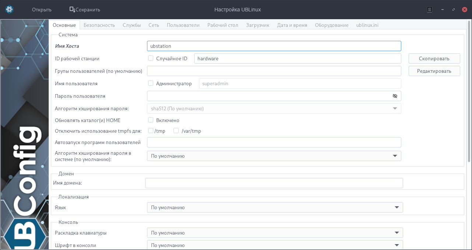Viewport: 472px width, 250px height.
Task: Click the UBConfig gear icon in title bar
Action: pos(10,10)
